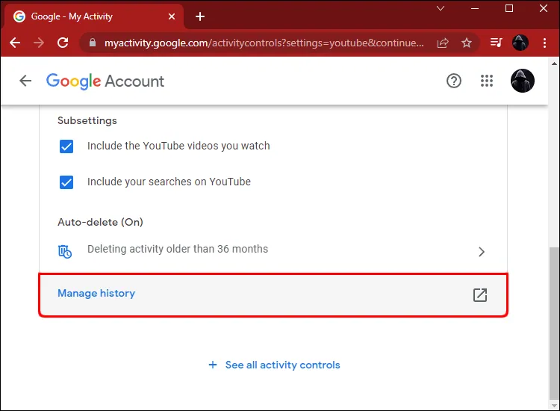The image size is (560, 411).
Task: Go back using browser back arrow
Action: coord(15,43)
